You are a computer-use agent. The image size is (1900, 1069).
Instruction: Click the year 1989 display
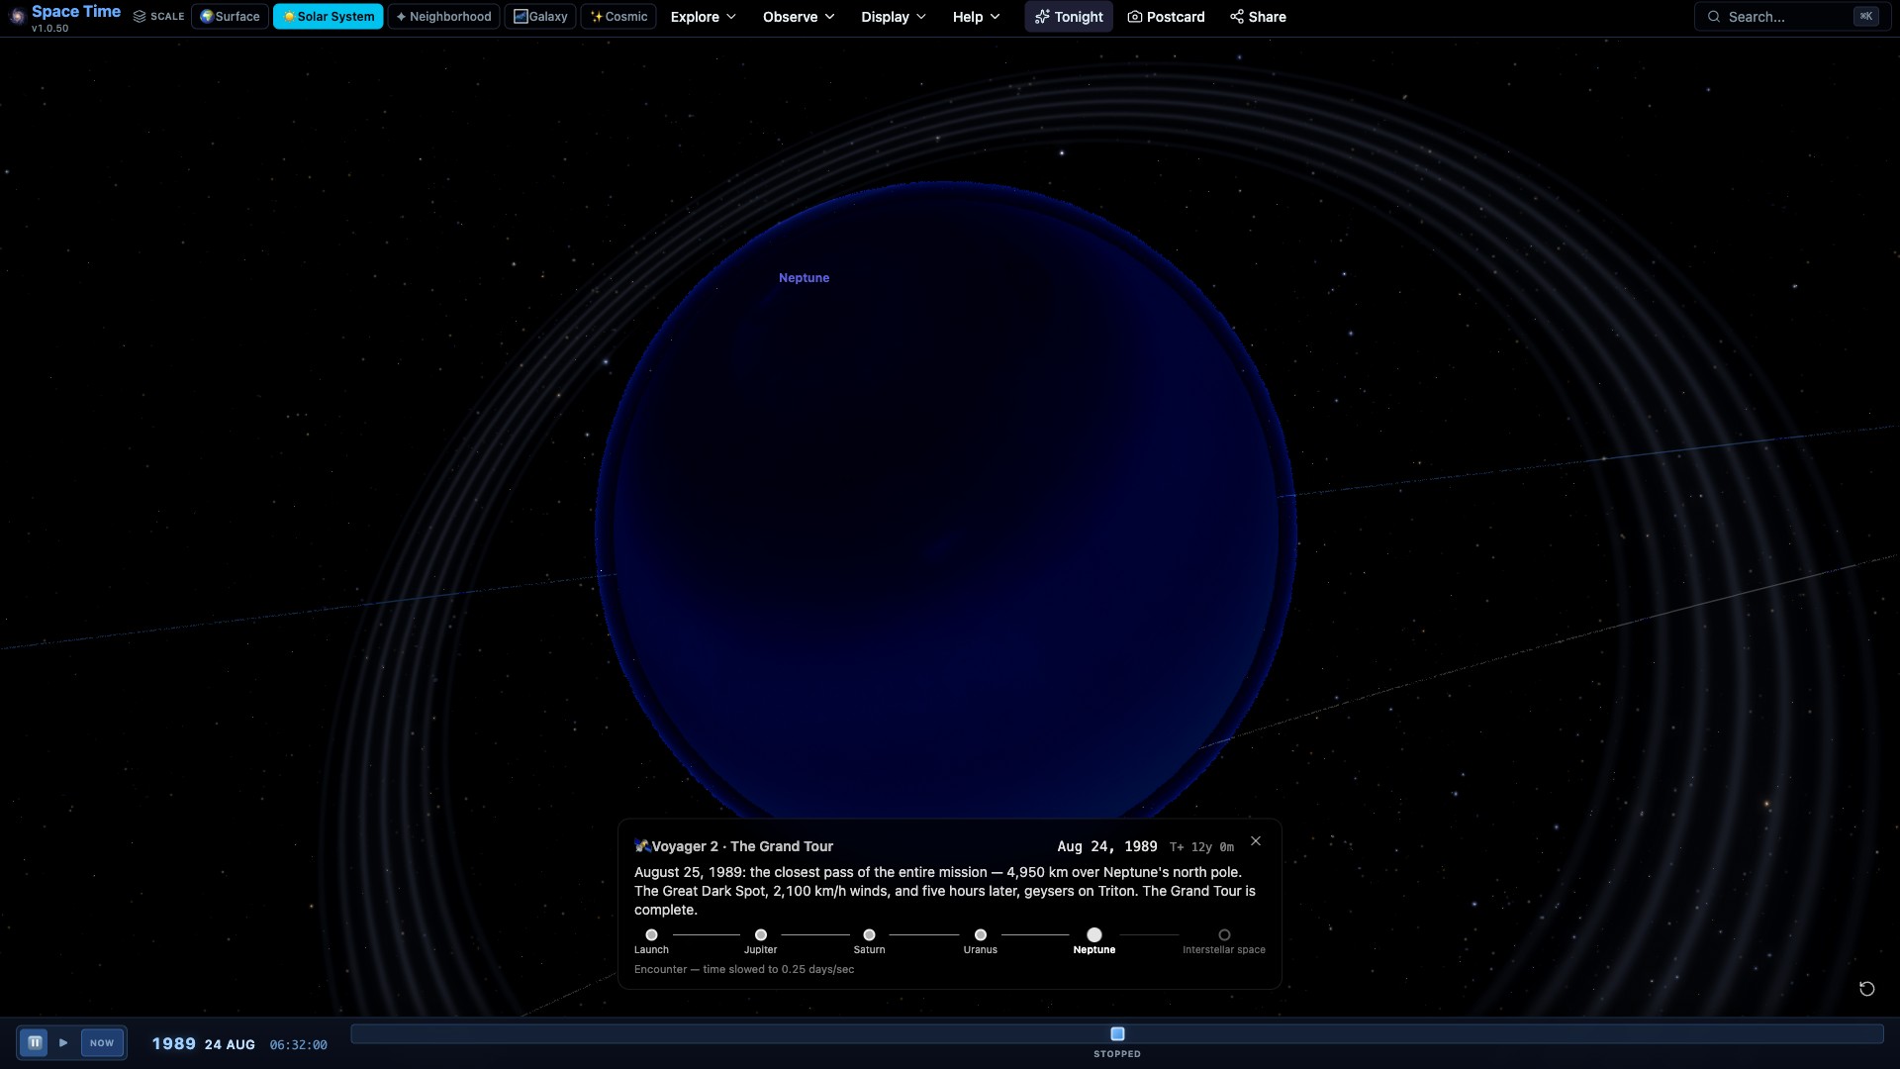pyautogui.click(x=173, y=1044)
